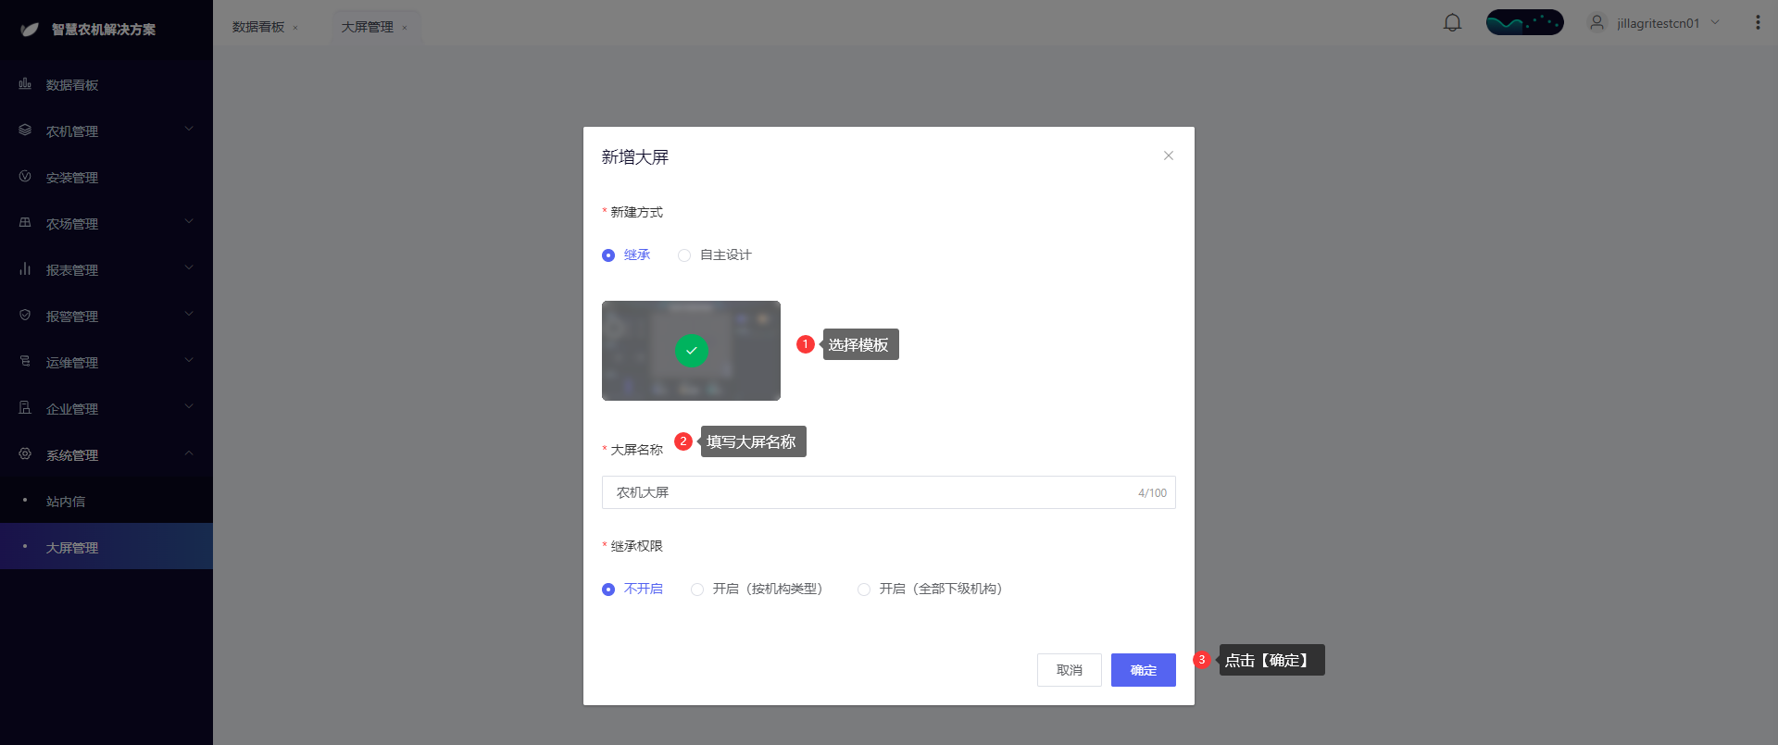This screenshot has width=1778, height=745.
Task: Click the 报警管理 shield icon
Action: (x=25, y=316)
